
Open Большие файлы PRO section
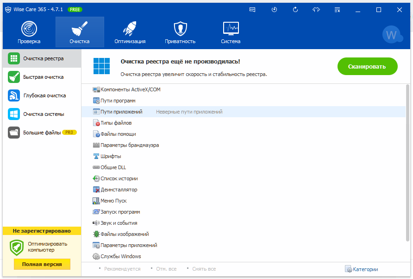tap(42, 133)
